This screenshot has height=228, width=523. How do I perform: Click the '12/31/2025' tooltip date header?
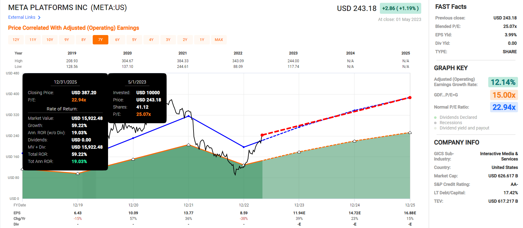65,82
